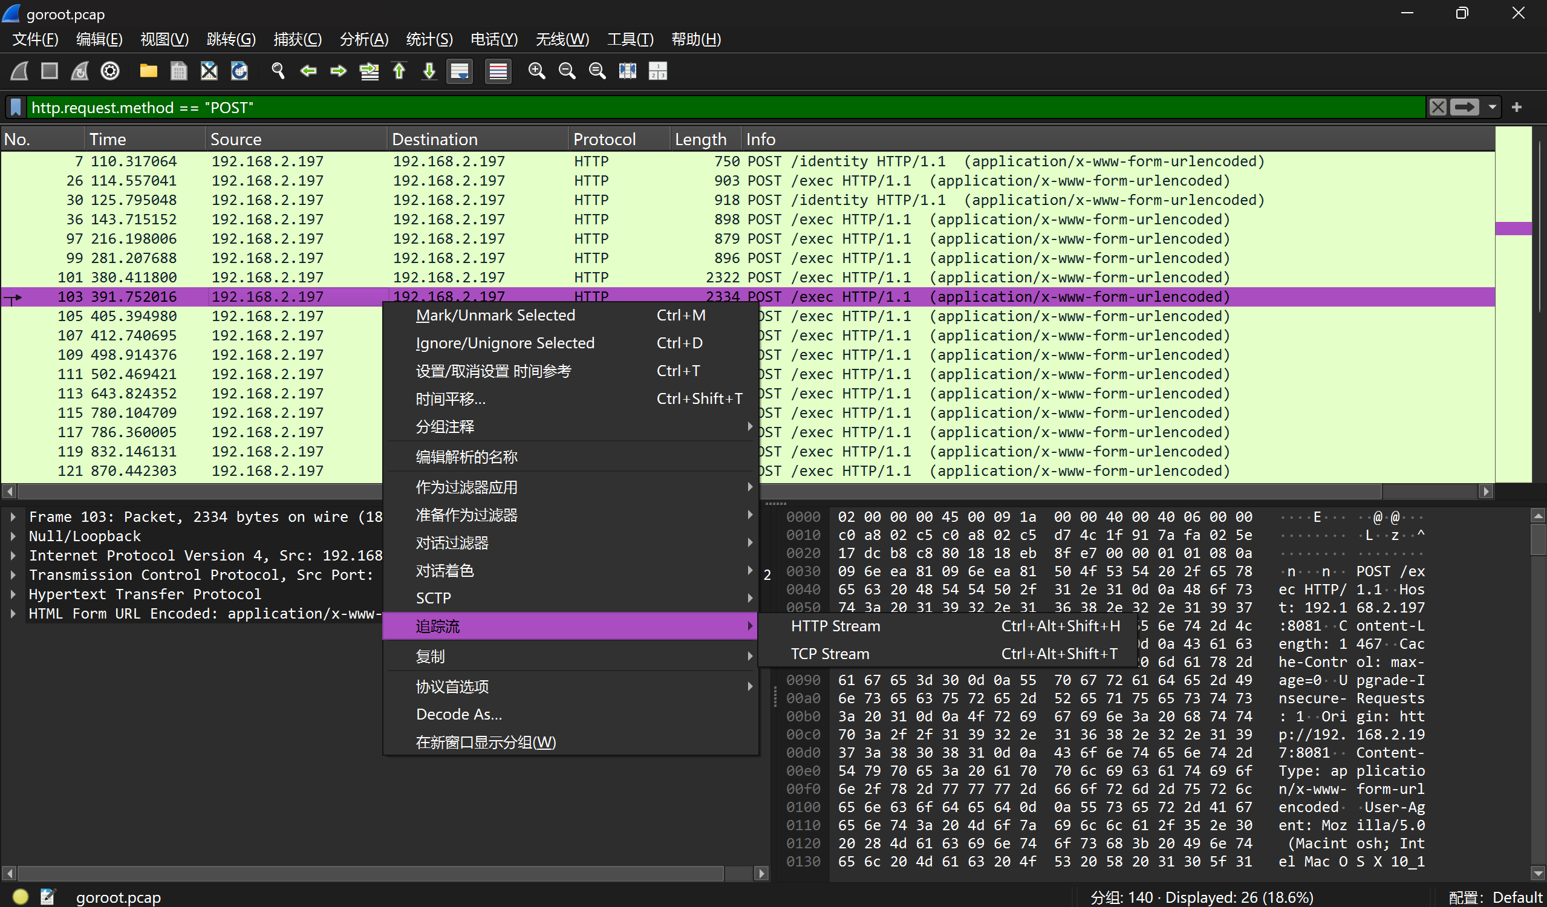Clear the display filter
1547x907 pixels.
1438,108
